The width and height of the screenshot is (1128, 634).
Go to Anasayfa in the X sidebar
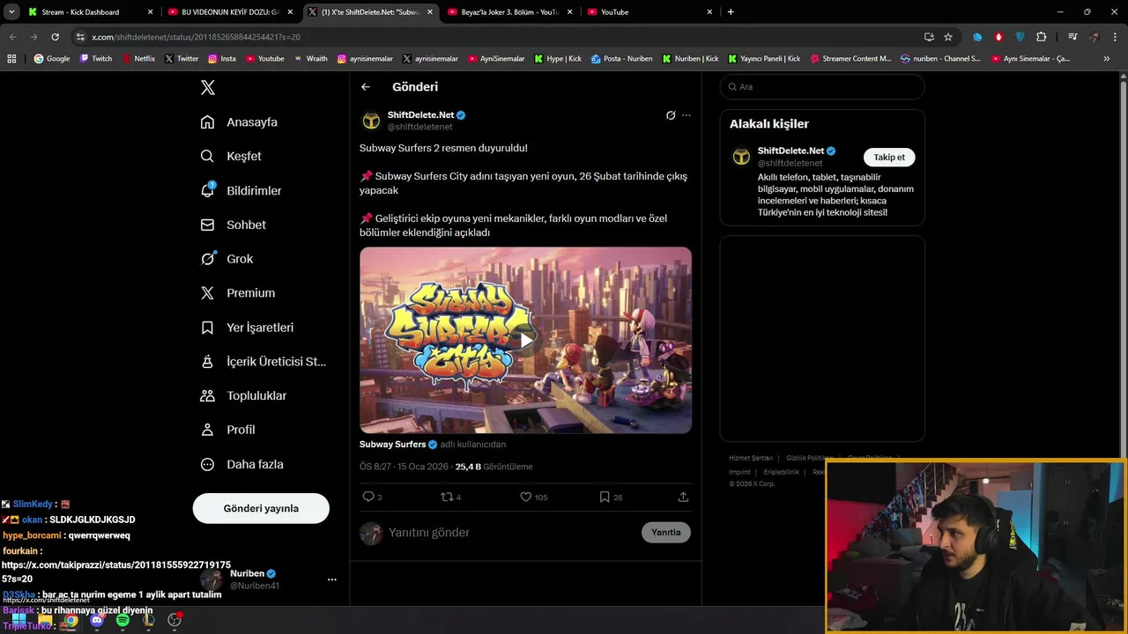pyautogui.click(x=239, y=122)
